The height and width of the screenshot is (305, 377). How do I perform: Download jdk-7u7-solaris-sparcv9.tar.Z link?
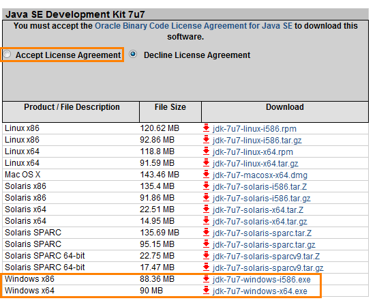pyautogui.click(x=266, y=256)
